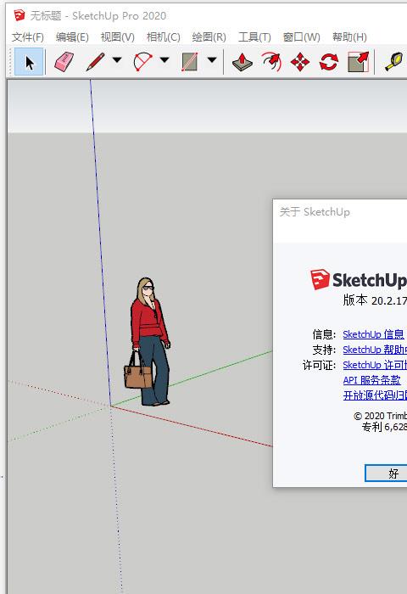Click the 专利 patent number text
Image resolution: width=407 pixels, height=594 pixels.
click(x=384, y=427)
